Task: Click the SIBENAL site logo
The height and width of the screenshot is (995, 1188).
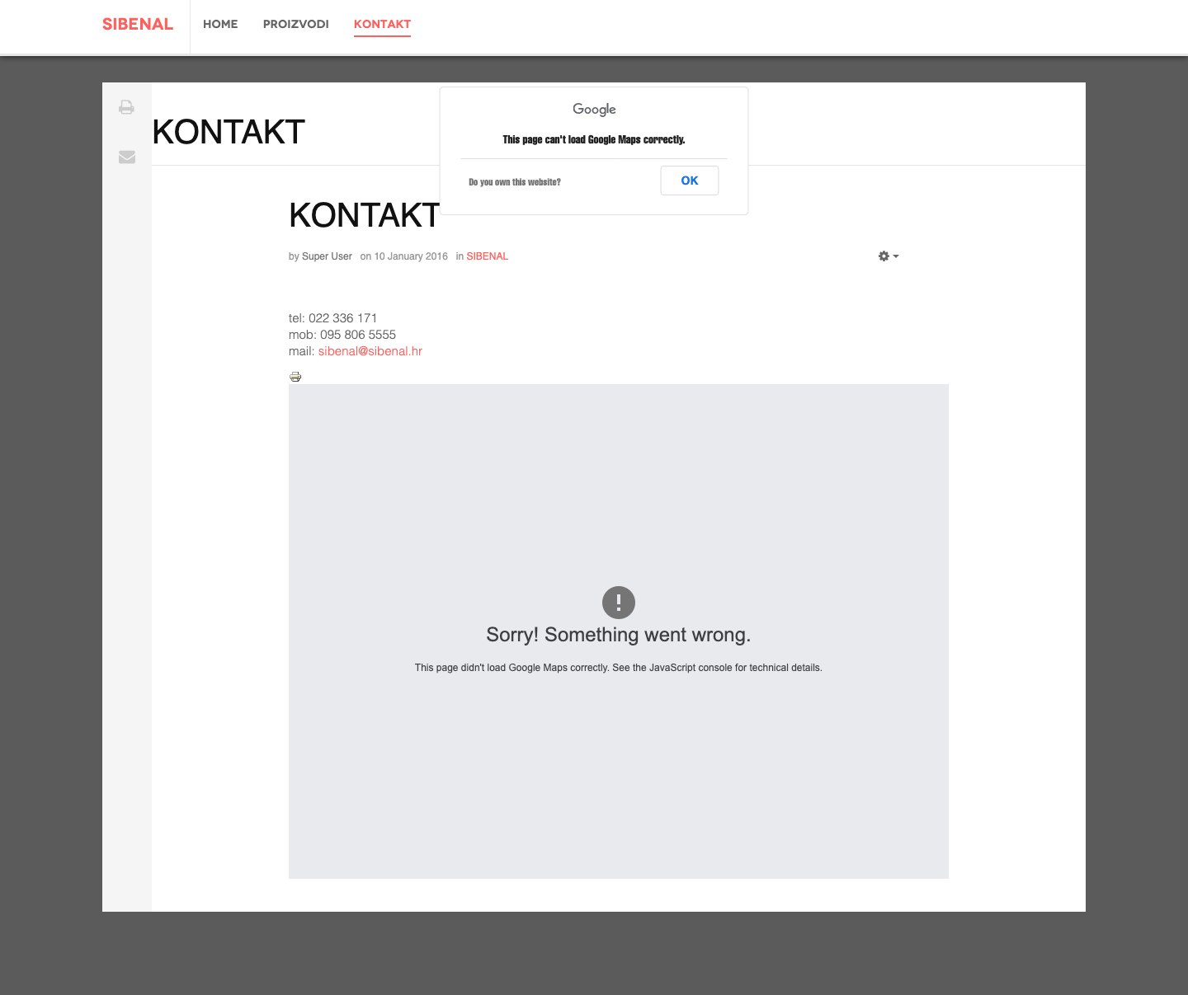Action: click(138, 24)
